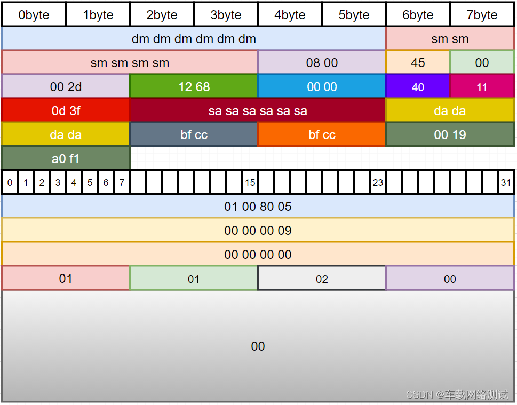Select the 5byte header cell

pos(354,14)
